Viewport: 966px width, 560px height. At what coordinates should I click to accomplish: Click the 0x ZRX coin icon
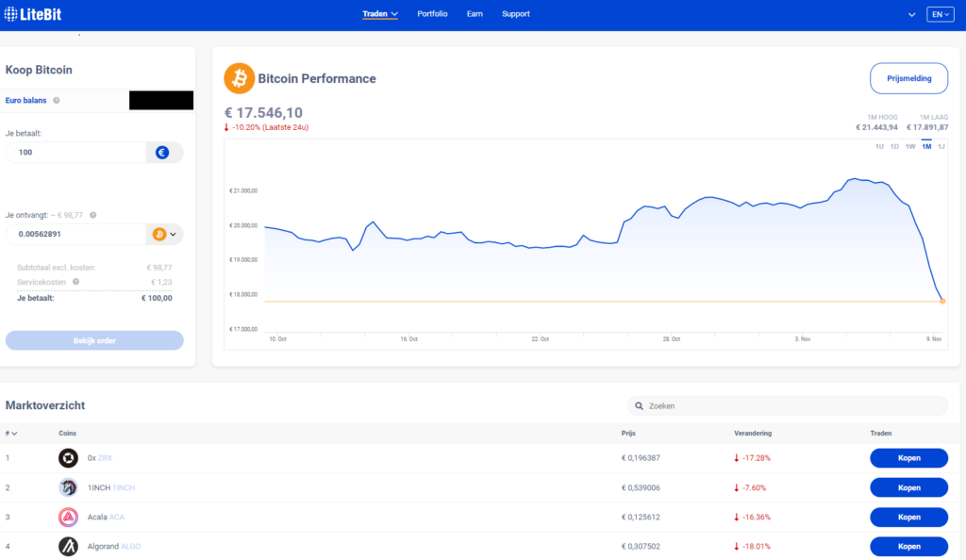click(68, 458)
